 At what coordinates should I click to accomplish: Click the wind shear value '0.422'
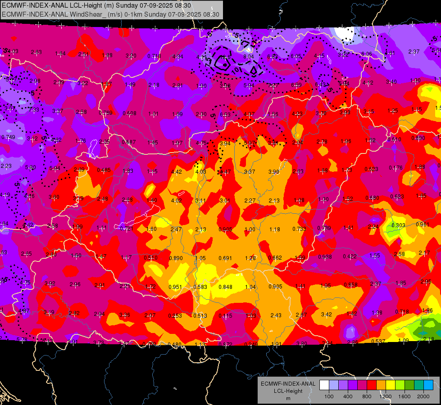coord(350,256)
